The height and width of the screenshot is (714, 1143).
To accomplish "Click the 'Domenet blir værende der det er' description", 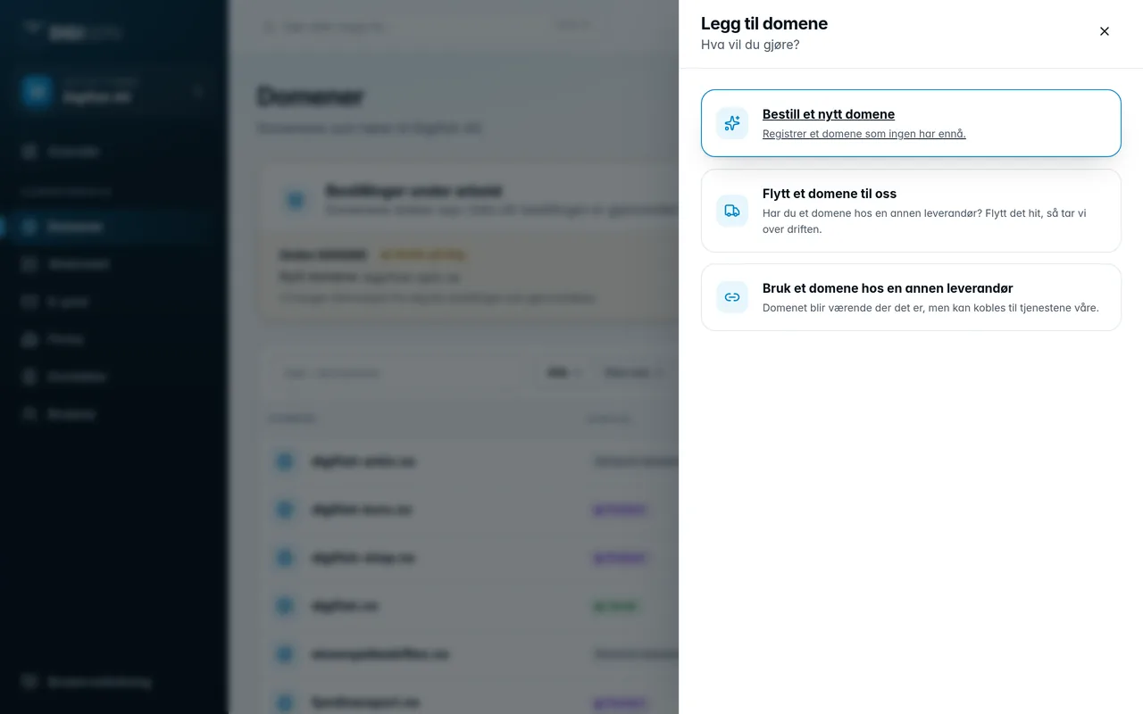I will tap(930, 308).
